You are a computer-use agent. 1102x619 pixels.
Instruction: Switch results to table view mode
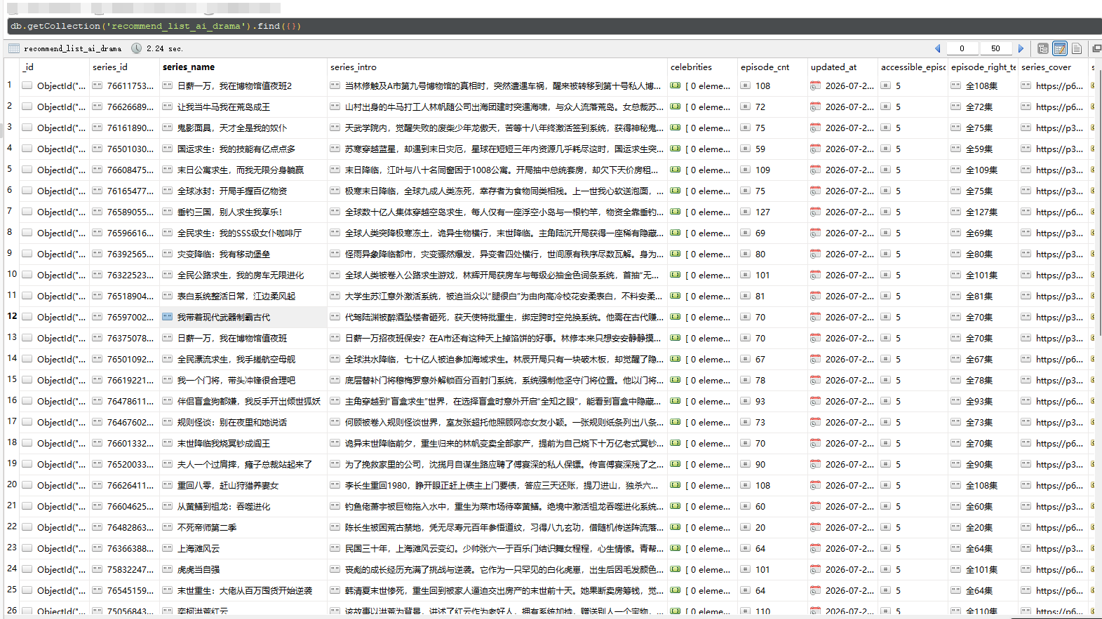(x=1060, y=48)
